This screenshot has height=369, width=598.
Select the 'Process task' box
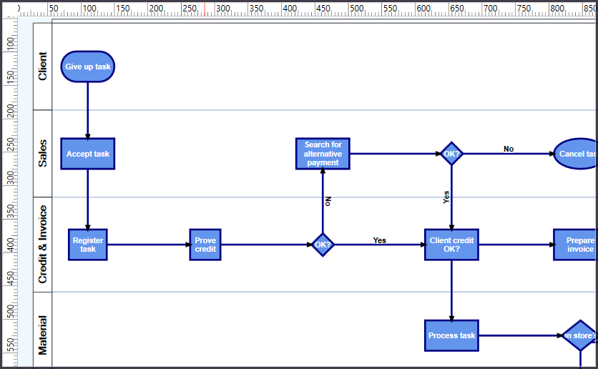[x=451, y=335]
